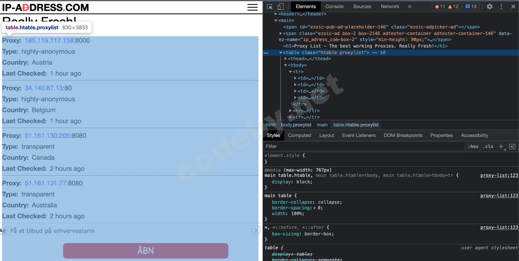Open proxy link 34.140.87.13
Image resolution: width=519 pixels, height=261 pixels.
pyautogui.click(x=44, y=88)
